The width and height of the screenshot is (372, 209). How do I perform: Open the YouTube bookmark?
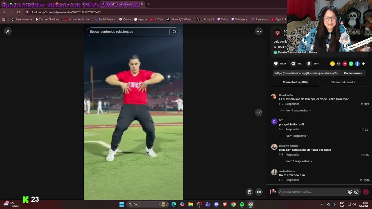click(157, 19)
